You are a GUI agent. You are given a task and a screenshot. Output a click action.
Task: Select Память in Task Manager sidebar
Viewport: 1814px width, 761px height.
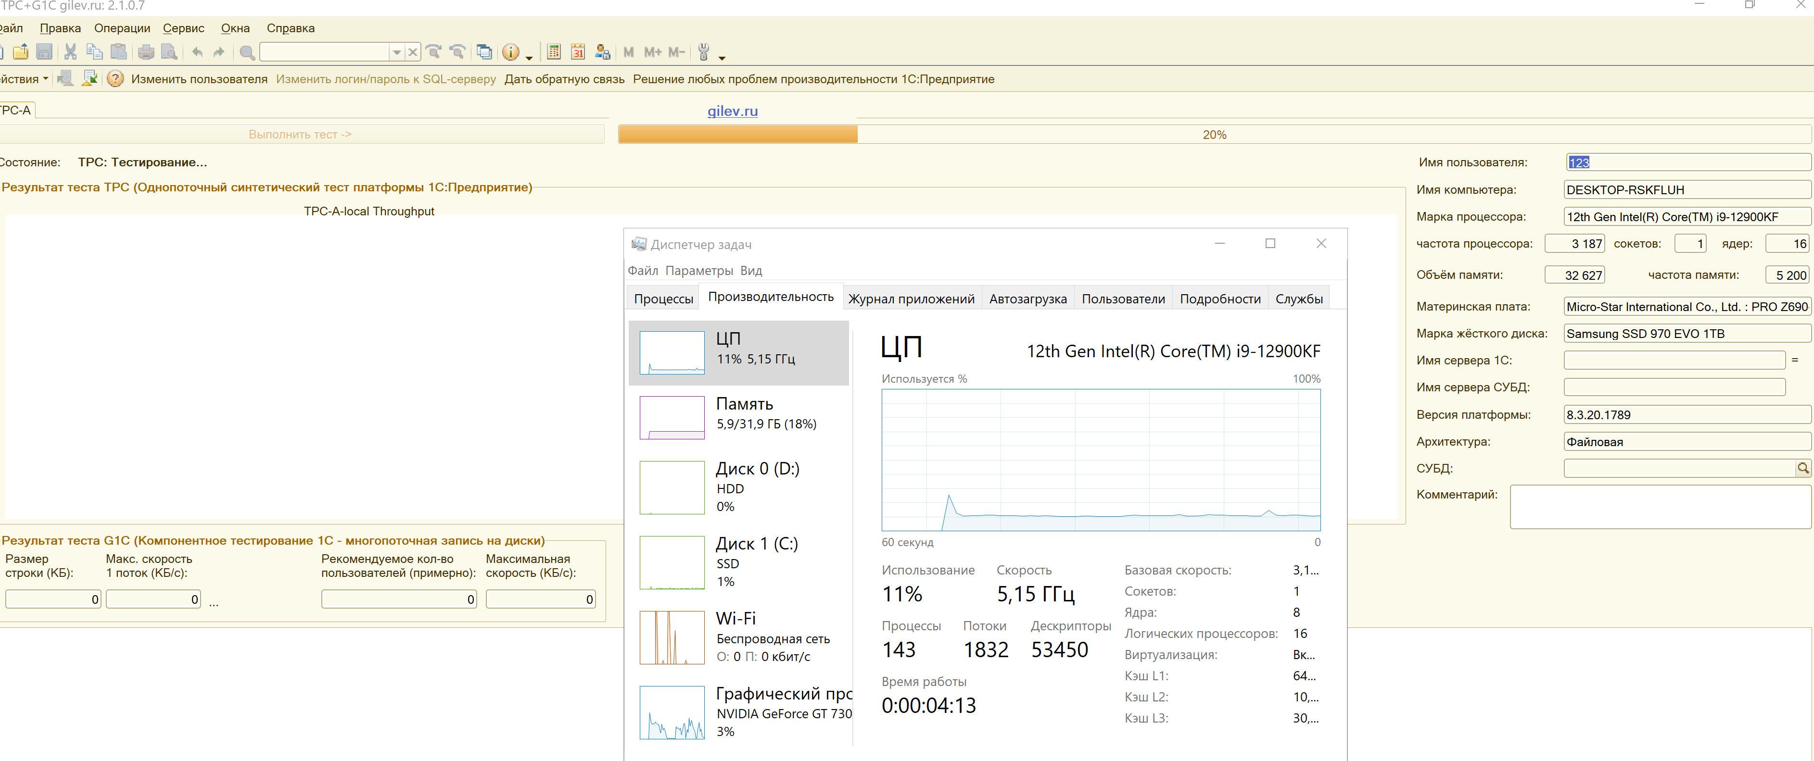click(739, 417)
